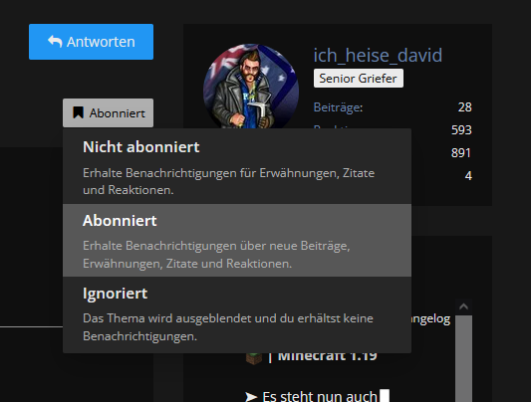Click the 593 reactions count
The width and height of the screenshot is (531, 402).
[461, 129]
